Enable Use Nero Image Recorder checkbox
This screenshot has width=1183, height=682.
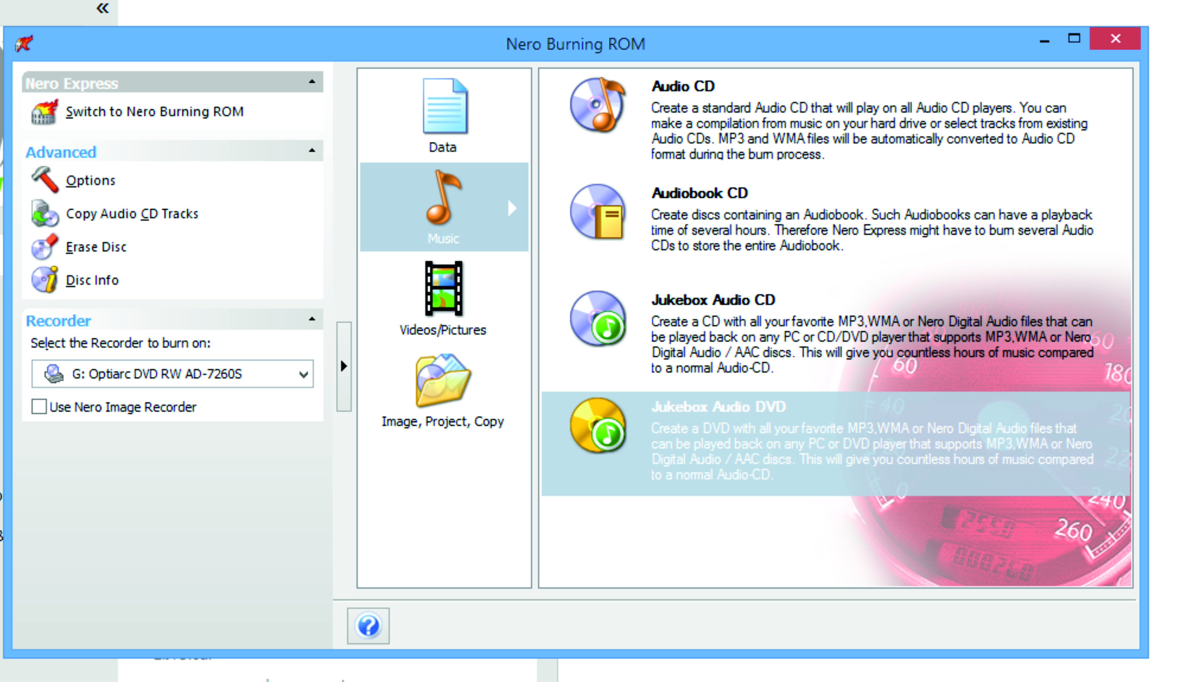(x=39, y=407)
